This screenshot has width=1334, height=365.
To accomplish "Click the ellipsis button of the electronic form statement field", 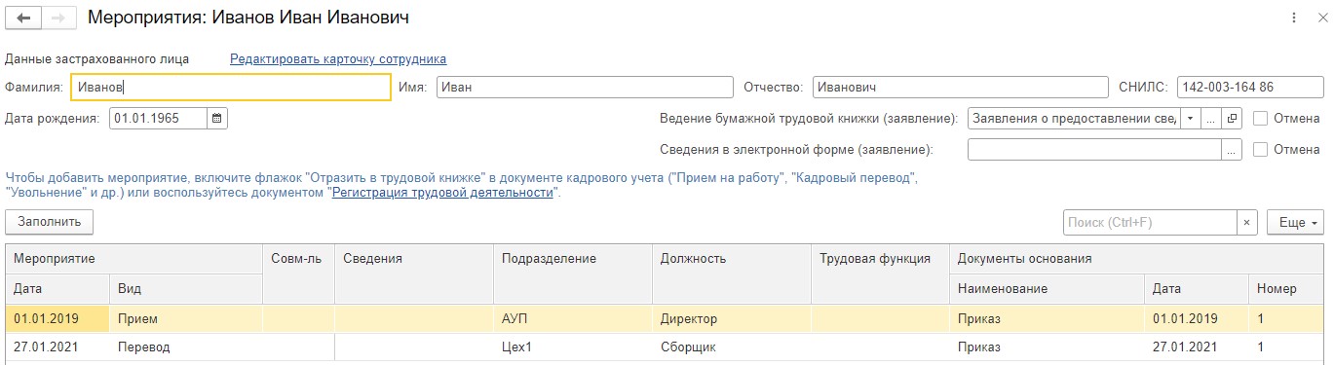I will (1232, 150).
